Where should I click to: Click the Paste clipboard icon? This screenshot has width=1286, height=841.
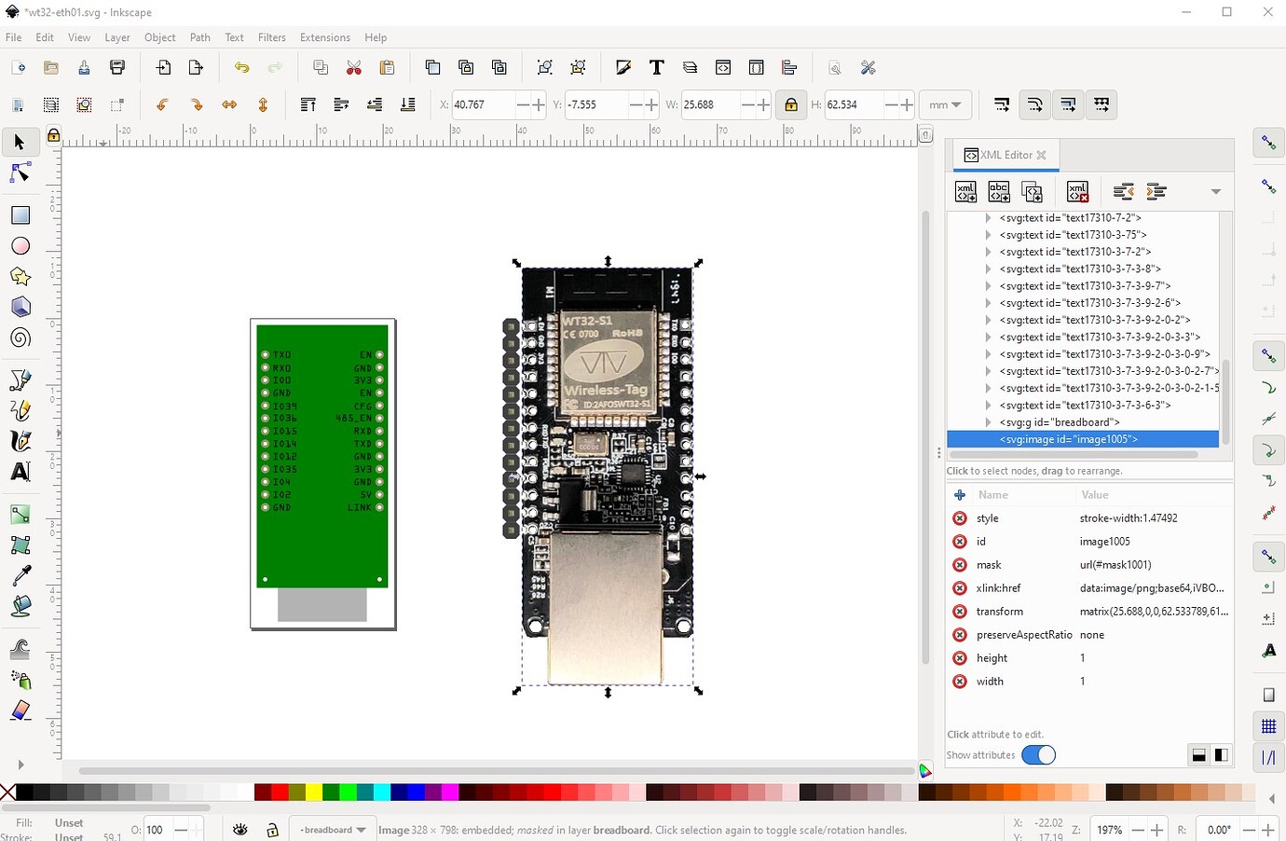(x=387, y=67)
